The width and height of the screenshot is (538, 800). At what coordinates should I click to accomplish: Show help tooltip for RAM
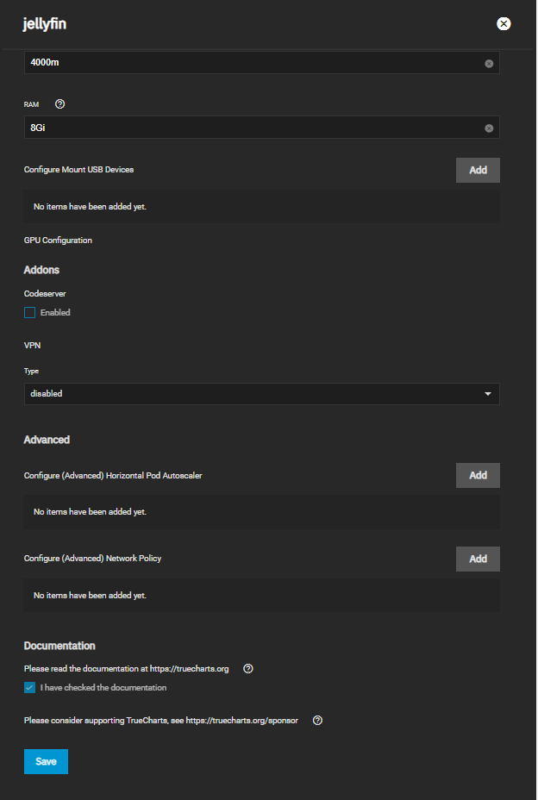pyautogui.click(x=60, y=104)
